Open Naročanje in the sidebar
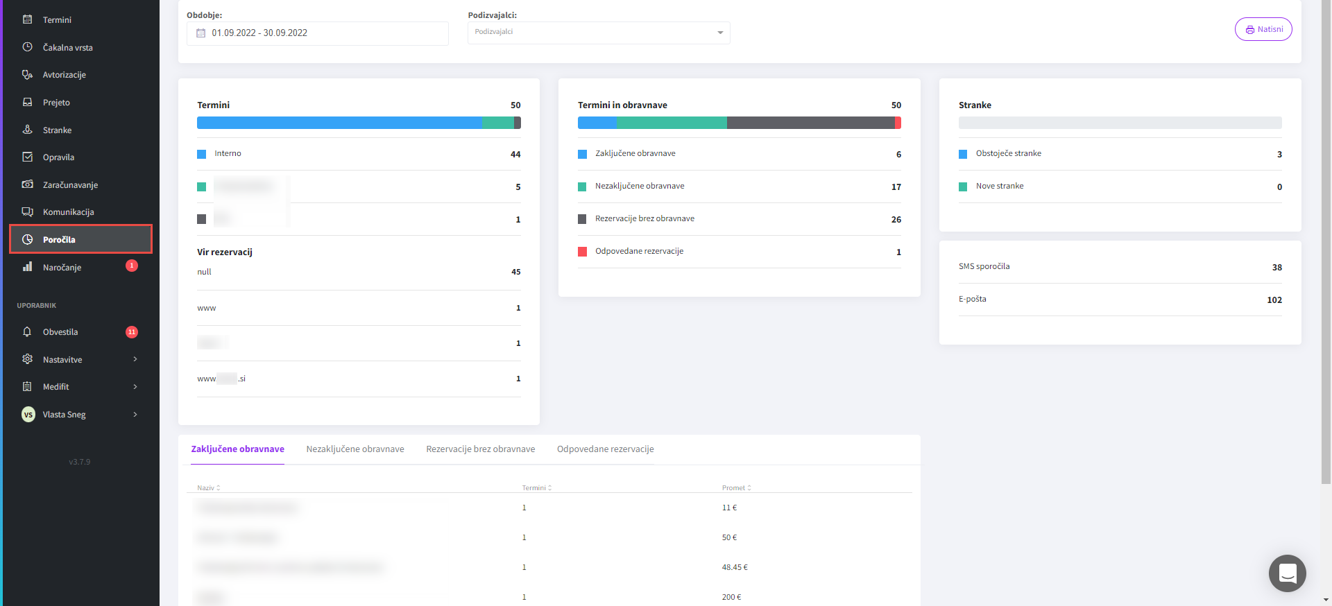 pos(62,267)
